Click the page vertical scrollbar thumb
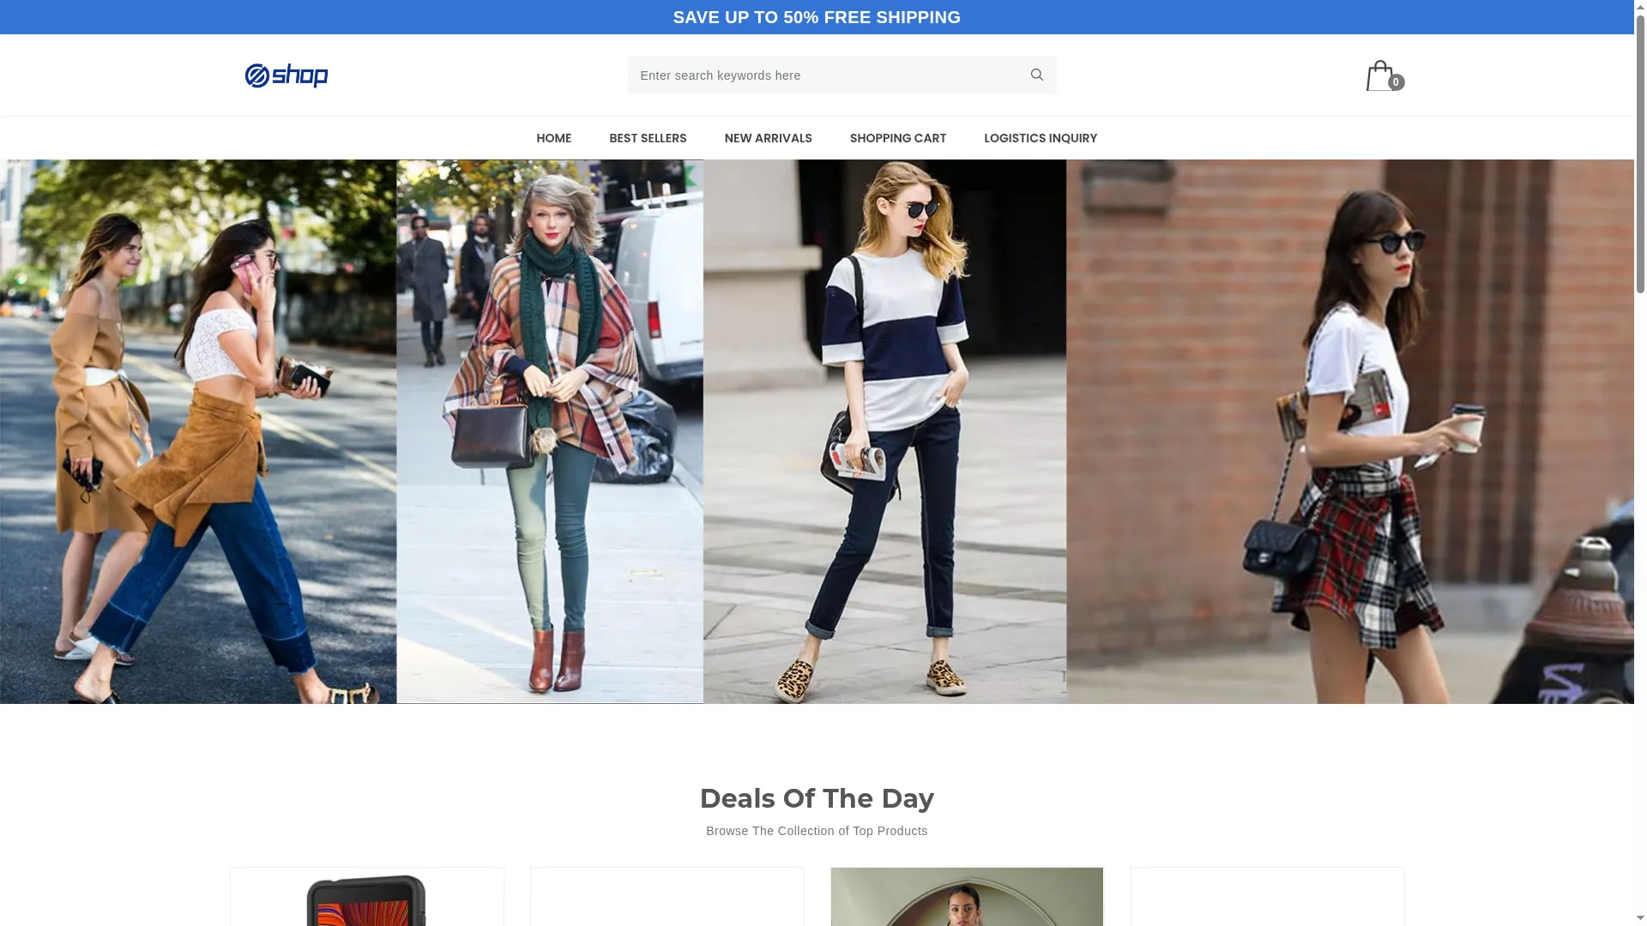Screen dimensions: 1647x926 click(1640, 153)
